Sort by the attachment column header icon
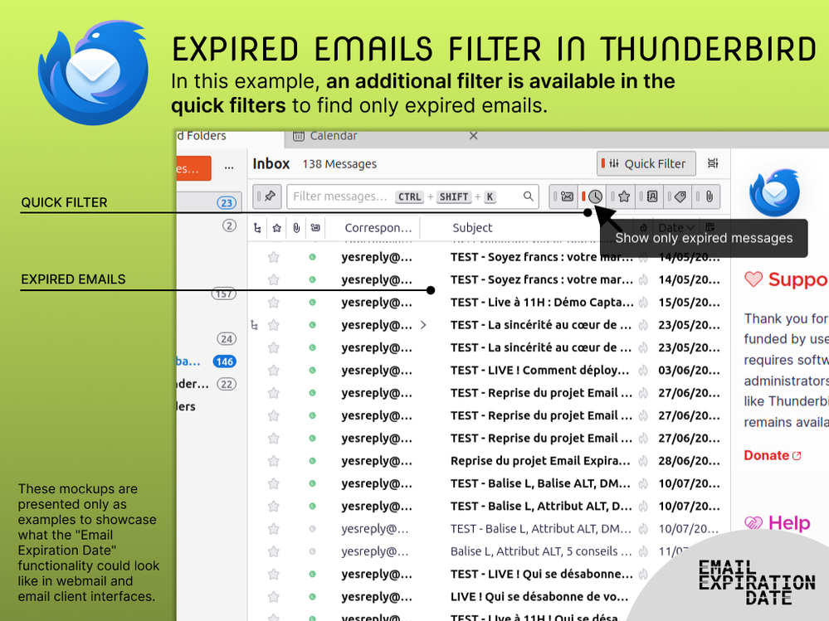 click(296, 228)
